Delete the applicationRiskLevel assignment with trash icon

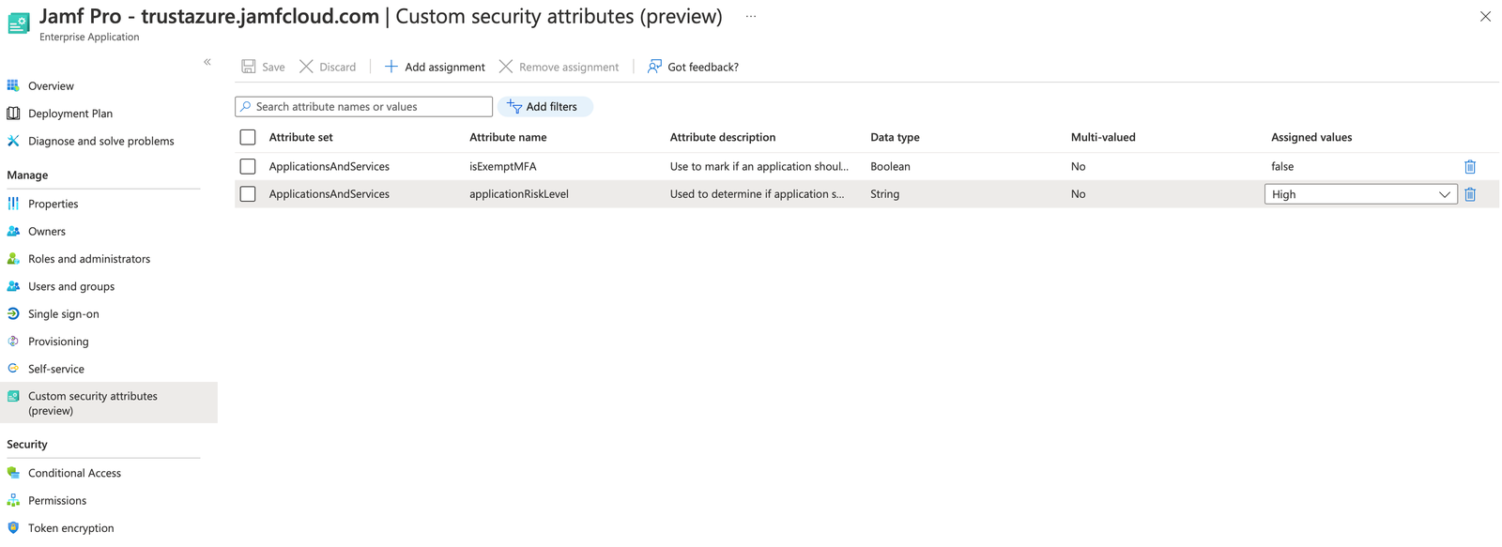pyautogui.click(x=1470, y=194)
